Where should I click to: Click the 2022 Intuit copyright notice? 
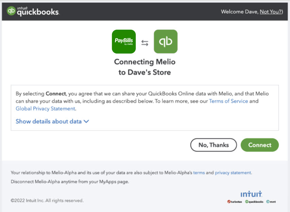pos(47,200)
